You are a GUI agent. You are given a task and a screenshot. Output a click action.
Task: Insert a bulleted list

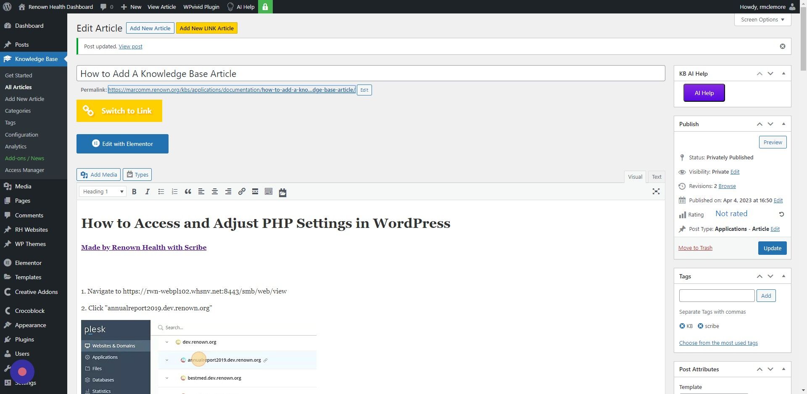(161, 192)
